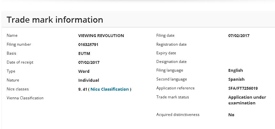Click the EUTM basis value
This screenshot has height=129, width=275.
[83, 54]
